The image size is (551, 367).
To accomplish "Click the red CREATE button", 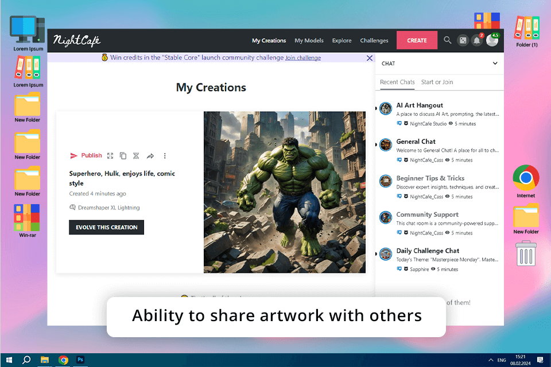I will point(417,40).
